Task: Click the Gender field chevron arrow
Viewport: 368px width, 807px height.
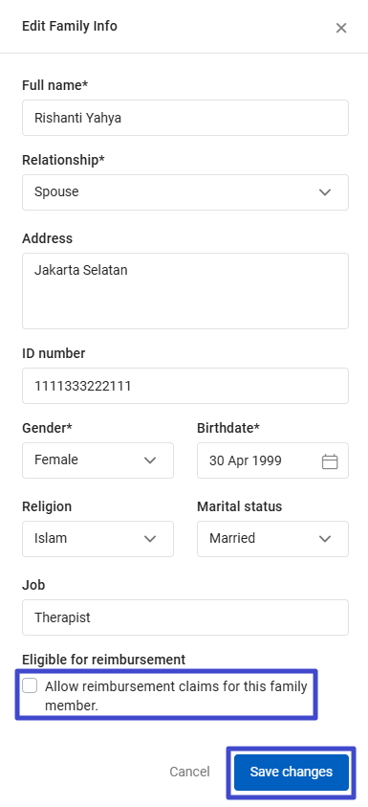Action: point(150,460)
